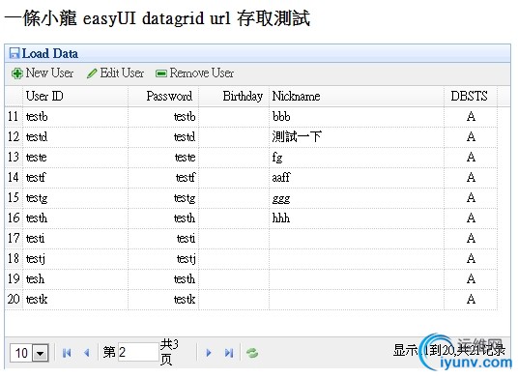Go to the previous page
Image resolution: width=518 pixels, height=378 pixels.
(x=87, y=353)
